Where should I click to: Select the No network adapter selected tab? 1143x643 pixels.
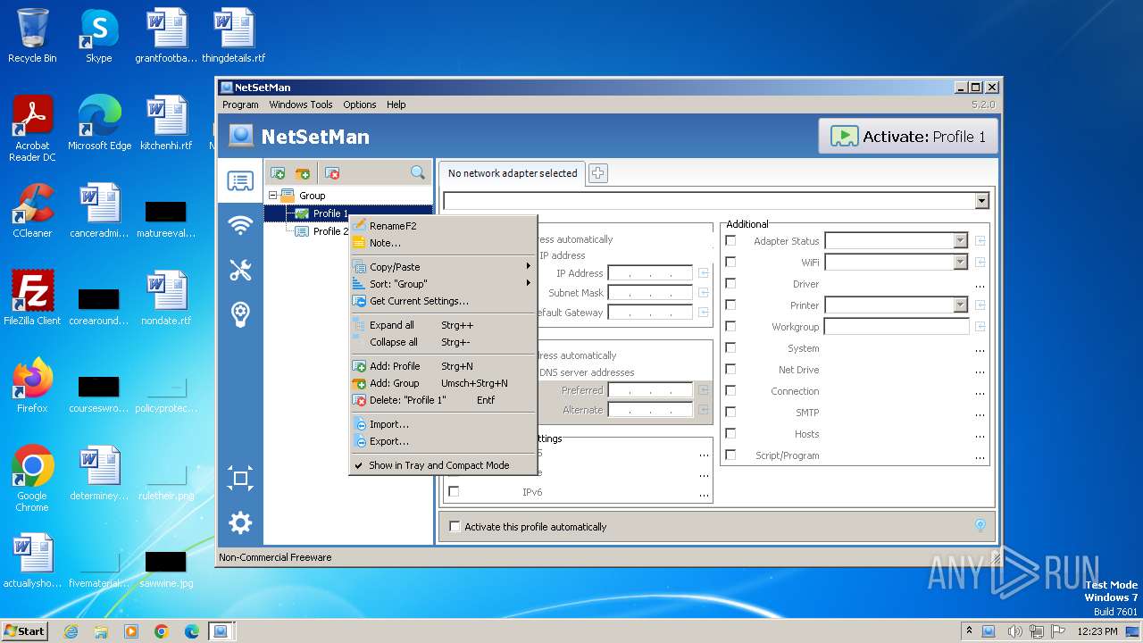[513, 173]
